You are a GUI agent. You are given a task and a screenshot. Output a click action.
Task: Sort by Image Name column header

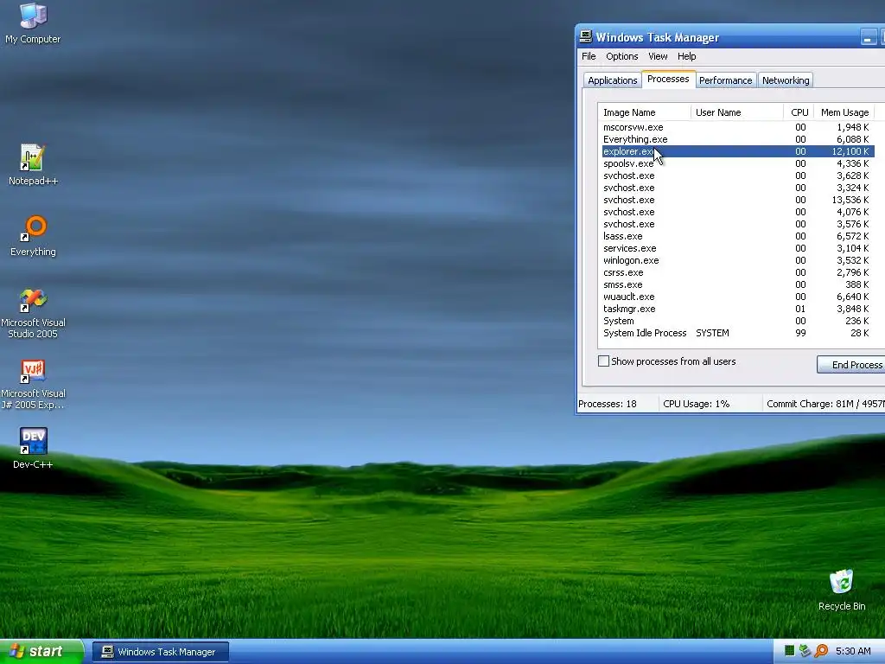(x=645, y=112)
